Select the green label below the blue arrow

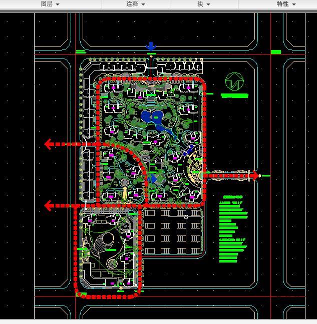click(x=151, y=53)
